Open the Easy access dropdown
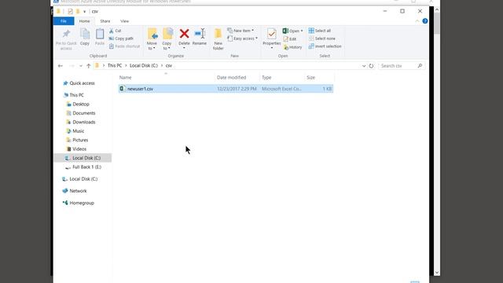The height and width of the screenshot is (283, 503). (x=243, y=39)
